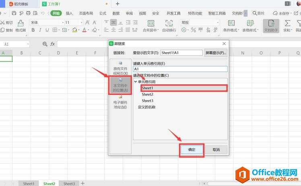Apply bold formatting with B icon
The width and height of the screenshot is (301, 186).
33,30
